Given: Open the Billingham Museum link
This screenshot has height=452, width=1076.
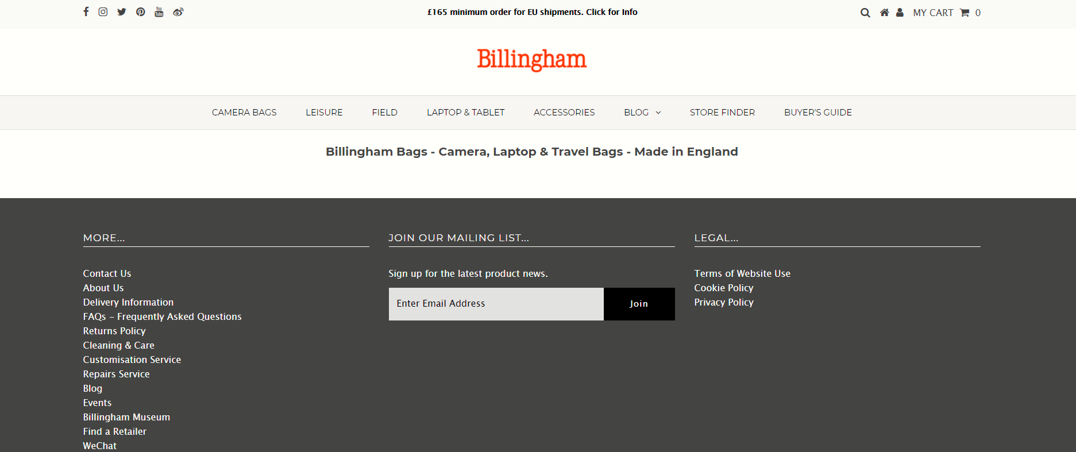Looking at the screenshot, I should tap(126, 417).
